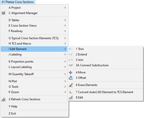Select 2 Extend in submenu
Image resolution: width=144 pixels, height=118 pixels.
(x=105, y=54)
